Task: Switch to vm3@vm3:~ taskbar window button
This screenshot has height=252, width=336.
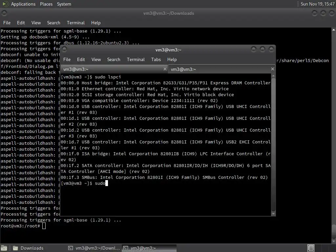Action: 149,248
